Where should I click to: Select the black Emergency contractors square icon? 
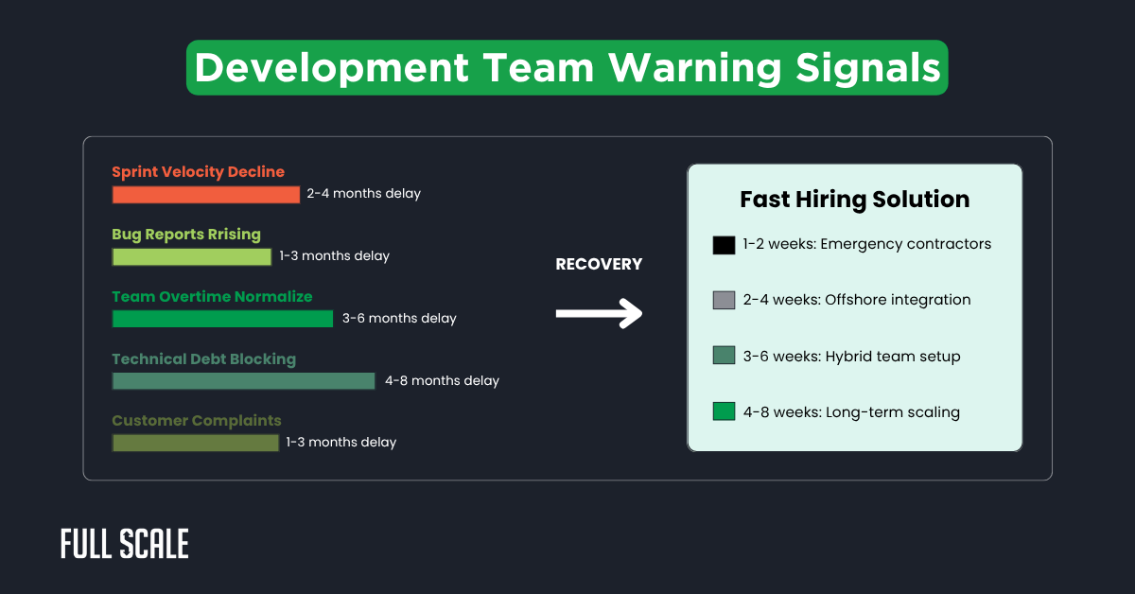pyautogui.click(x=724, y=244)
